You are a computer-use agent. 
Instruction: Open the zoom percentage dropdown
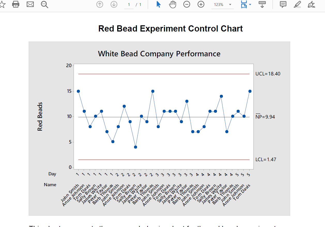[x=230, y=5]
